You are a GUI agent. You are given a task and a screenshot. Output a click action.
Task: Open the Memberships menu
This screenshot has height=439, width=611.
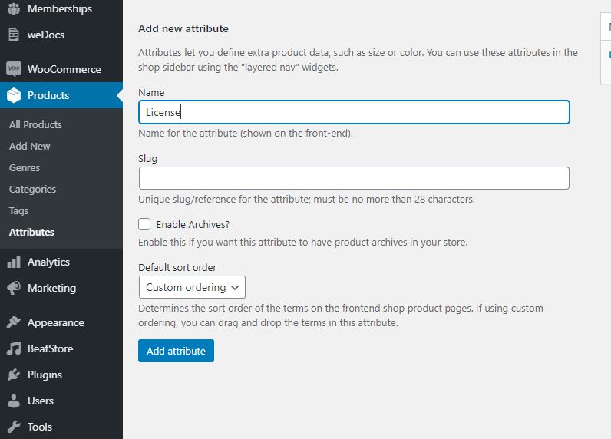[x=61, y=8]
